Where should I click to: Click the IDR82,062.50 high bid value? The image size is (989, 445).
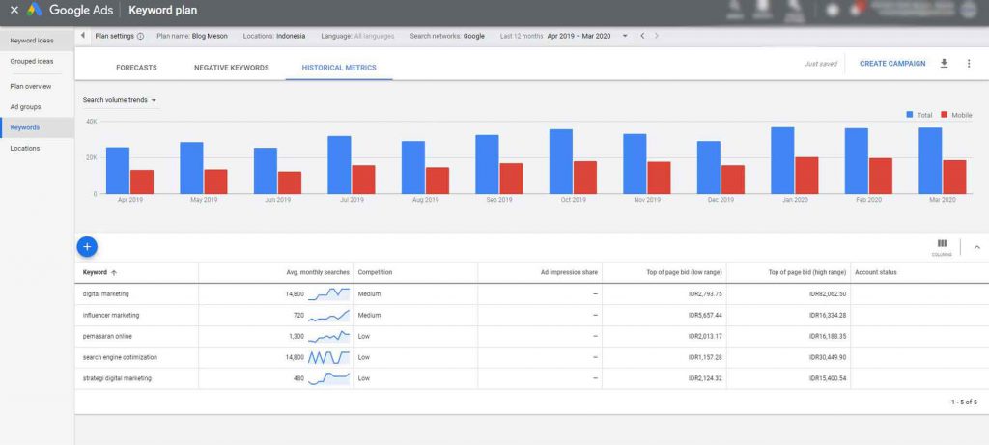(x=828, y=294)
